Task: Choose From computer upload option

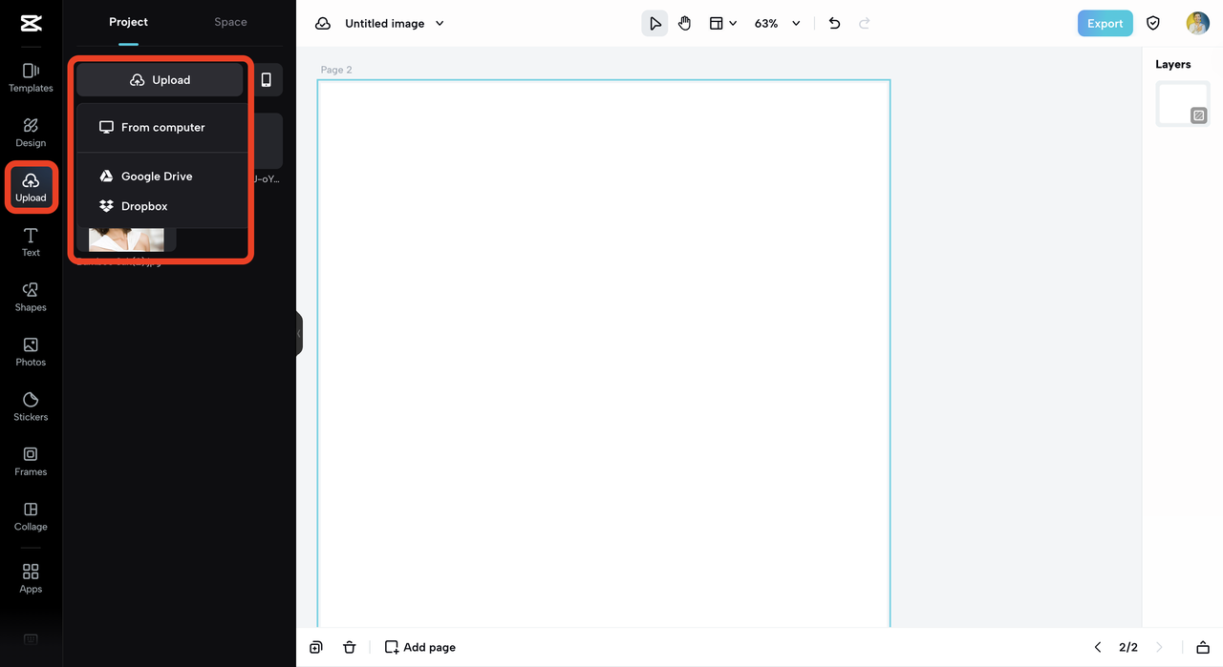Action: tap(161, 127)
